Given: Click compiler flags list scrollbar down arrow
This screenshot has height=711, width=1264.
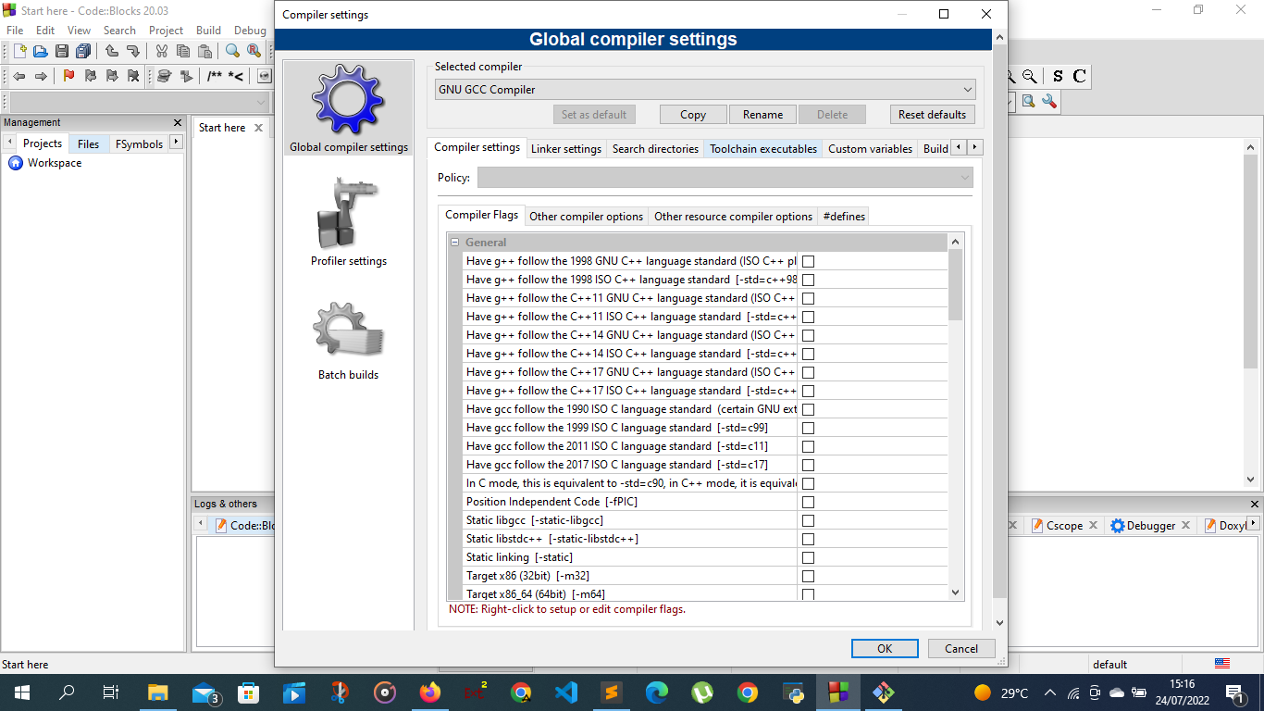Looking at the screenshot, I should pyautogui.click(x=956, y=592).
